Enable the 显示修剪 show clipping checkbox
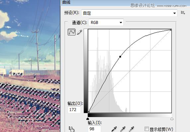This screenshot has height=132, width=190. tap(147, 129)
